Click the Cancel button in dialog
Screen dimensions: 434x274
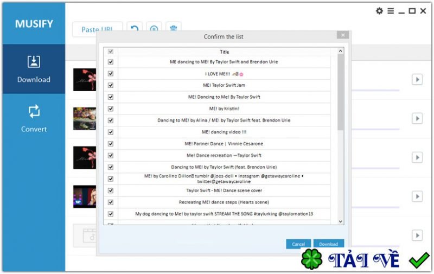(x=298, y=244)
